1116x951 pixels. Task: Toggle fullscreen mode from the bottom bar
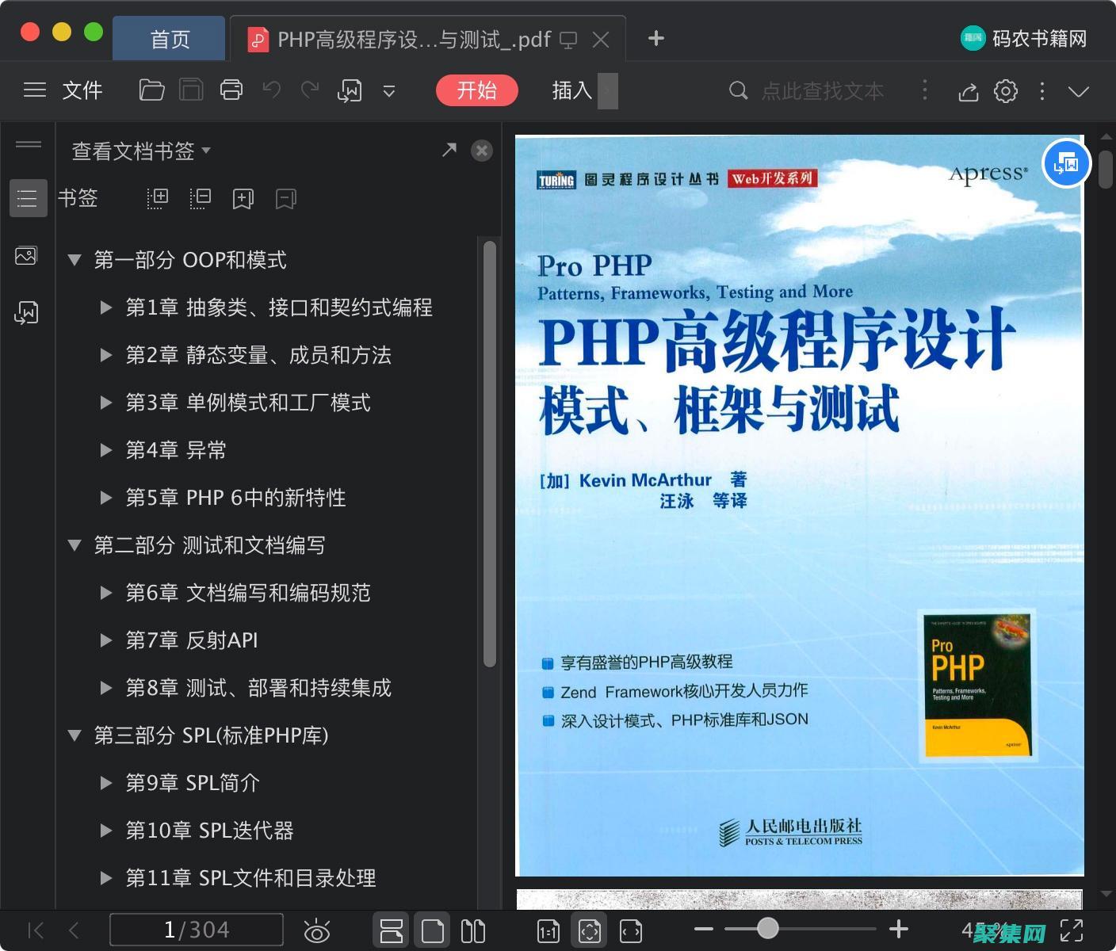pyautogui.click(x=1072, y=930)
